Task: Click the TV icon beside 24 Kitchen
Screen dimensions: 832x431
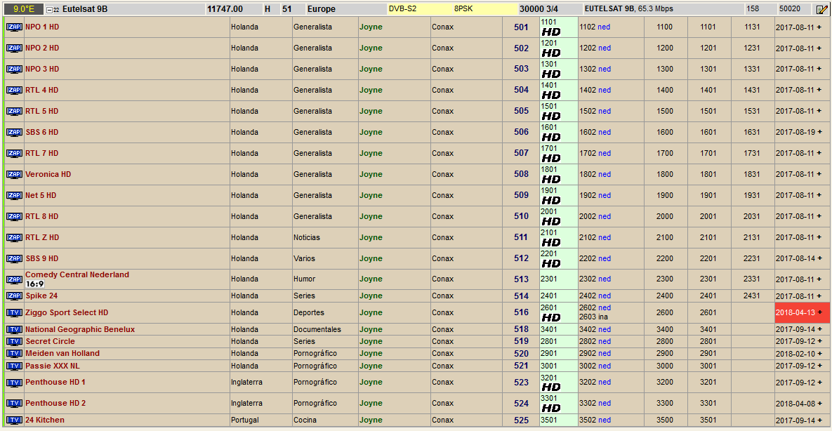Action: [14, 420]
